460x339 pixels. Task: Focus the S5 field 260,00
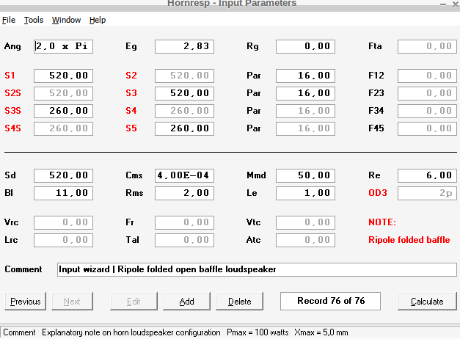click(x=185, y=128)
